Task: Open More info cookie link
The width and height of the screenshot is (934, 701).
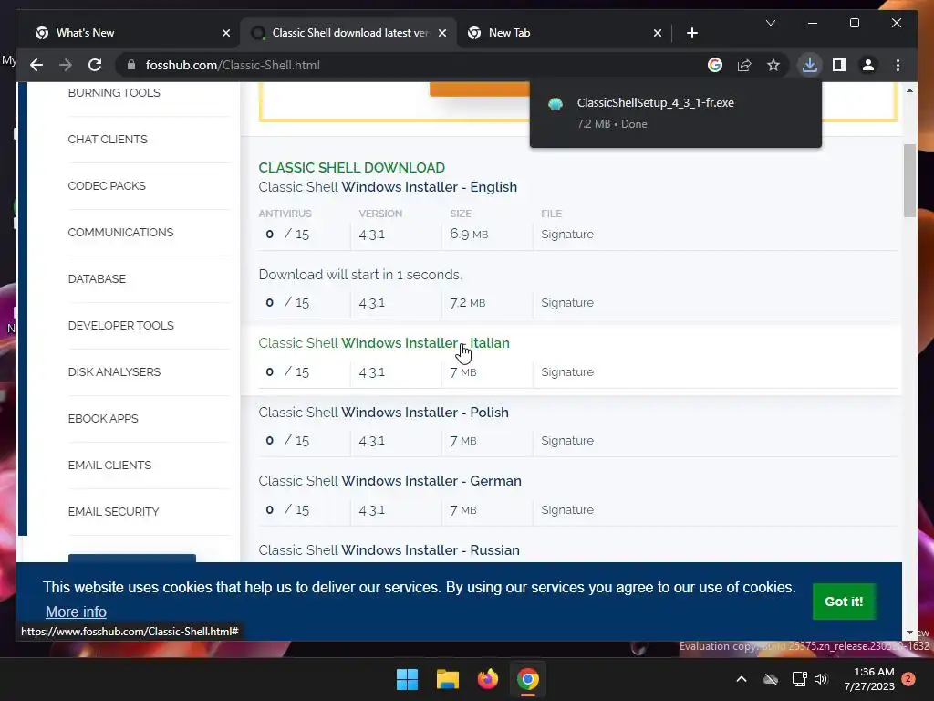Action: (x=76, y=612)
